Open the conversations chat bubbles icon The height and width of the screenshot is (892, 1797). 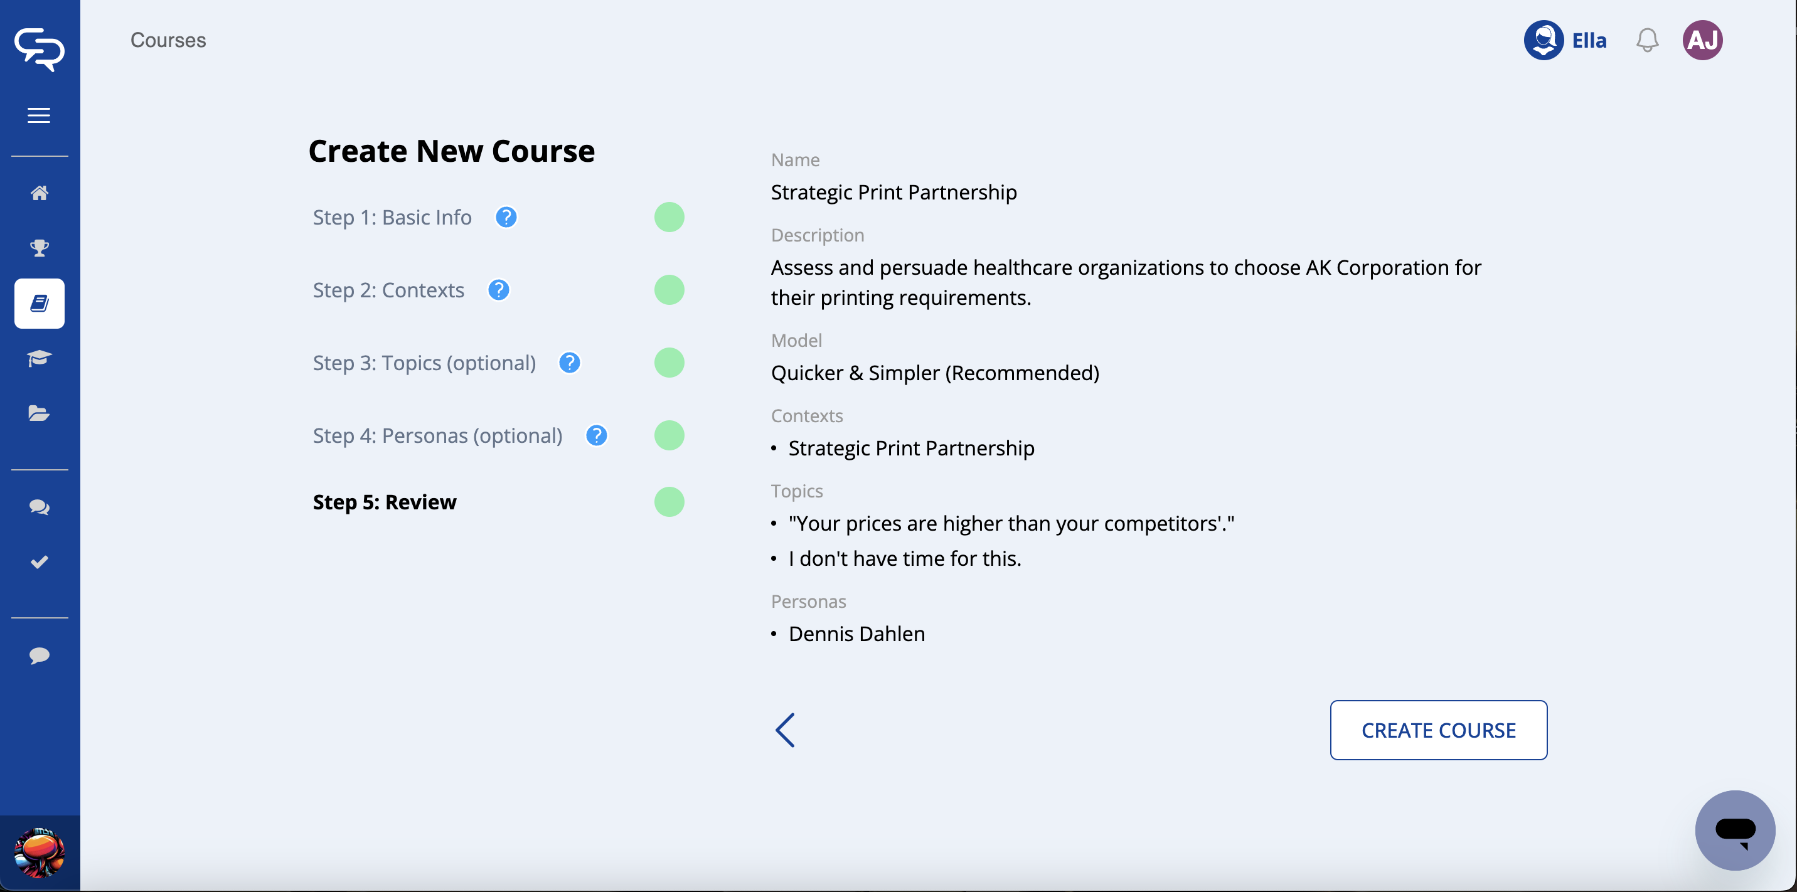coord(39,507)
